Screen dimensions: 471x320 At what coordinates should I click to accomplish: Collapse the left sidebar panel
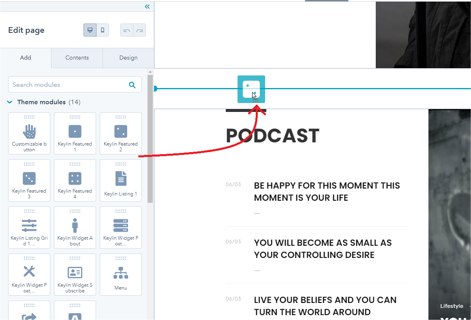click(x=147, y=6)
